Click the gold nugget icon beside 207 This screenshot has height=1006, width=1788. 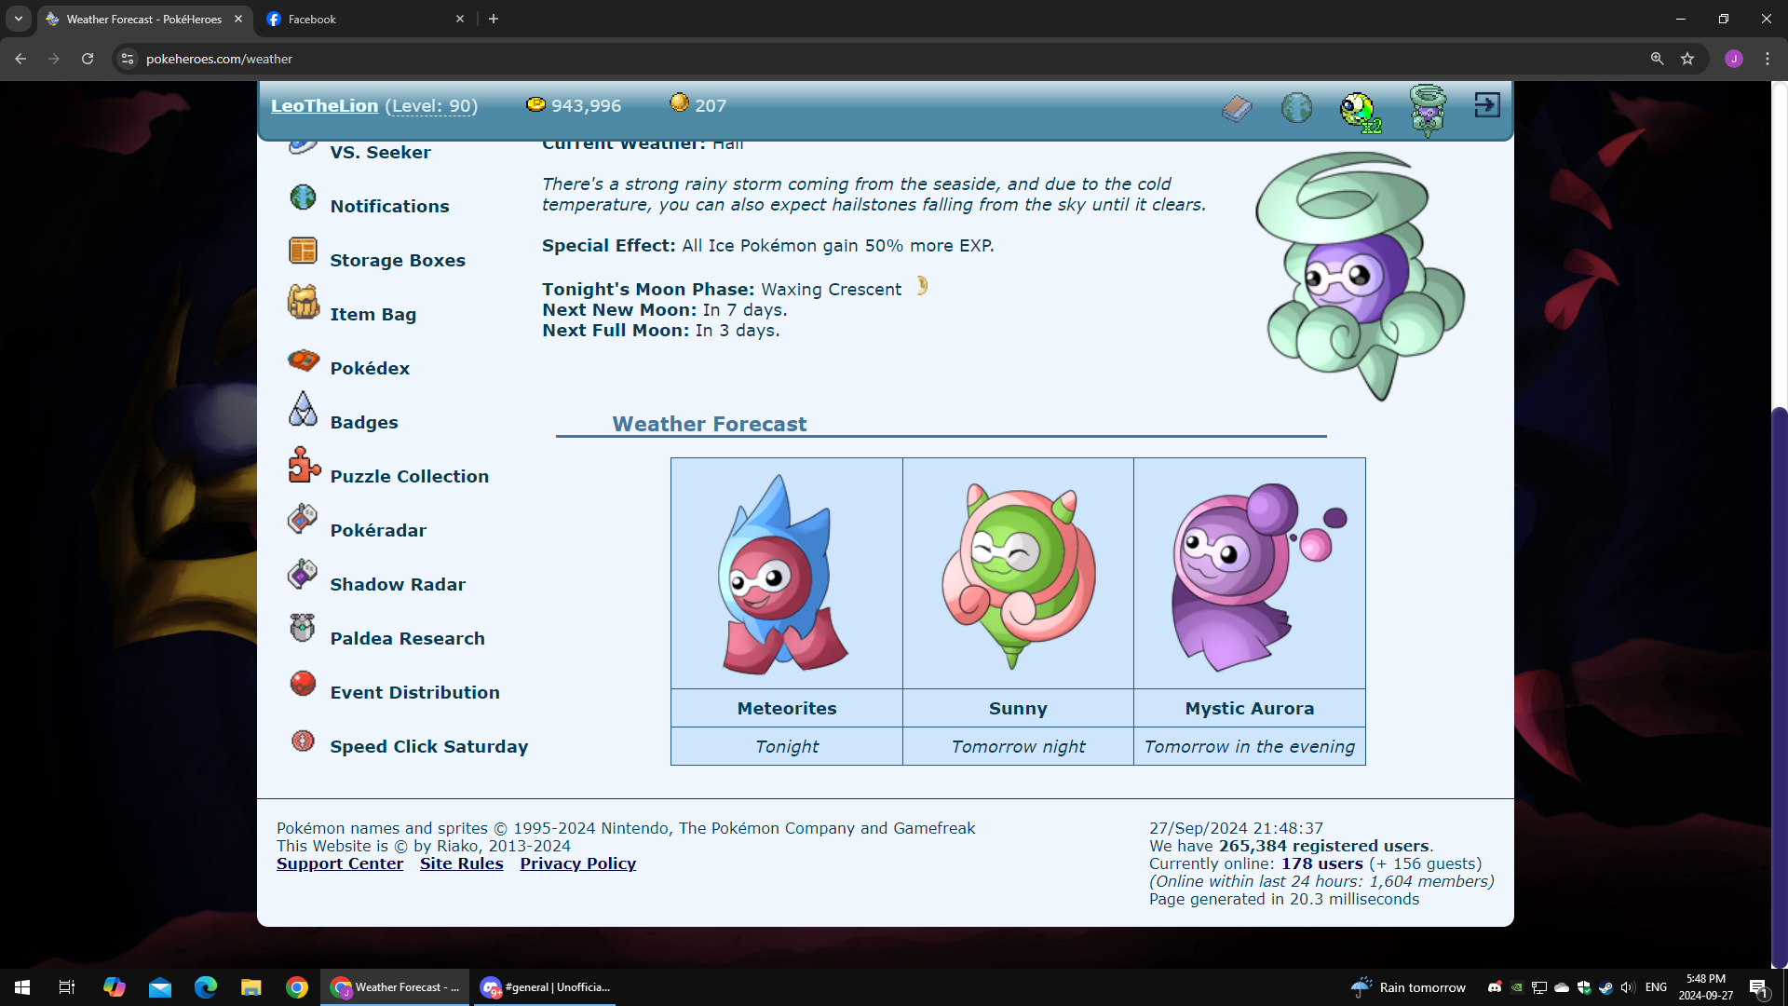point(680,102)
